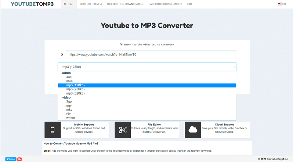Expand the US language selector
The height and width of the screenshot is (162, 293).
(x=283, y=4)
